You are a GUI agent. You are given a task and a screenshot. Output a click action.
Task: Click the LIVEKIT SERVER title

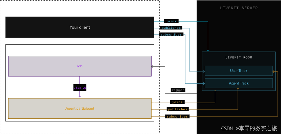coord(239,8)
